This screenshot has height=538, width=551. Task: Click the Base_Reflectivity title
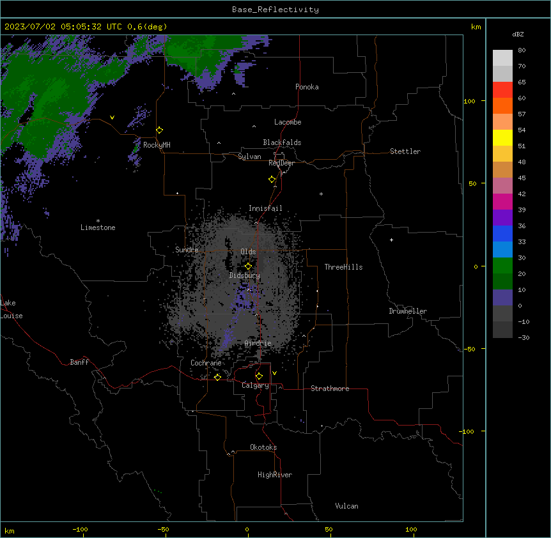coord(275,10)
